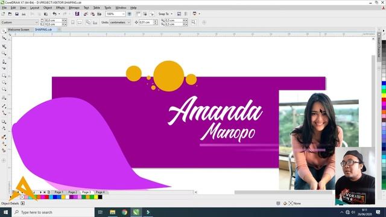Select the Connector tool
The image size is (386, 217).
(4, 113)
